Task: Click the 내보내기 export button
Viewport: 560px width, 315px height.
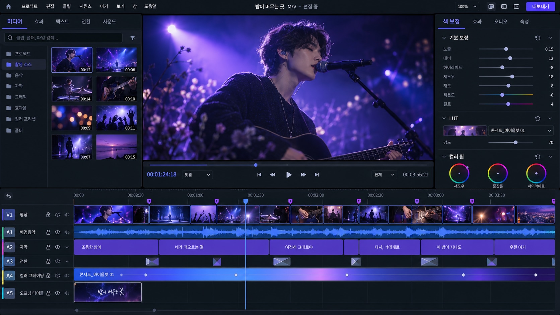Action: [540, 6]
